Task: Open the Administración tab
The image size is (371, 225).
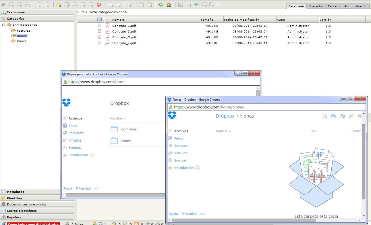Action: [x=356, y=6]
